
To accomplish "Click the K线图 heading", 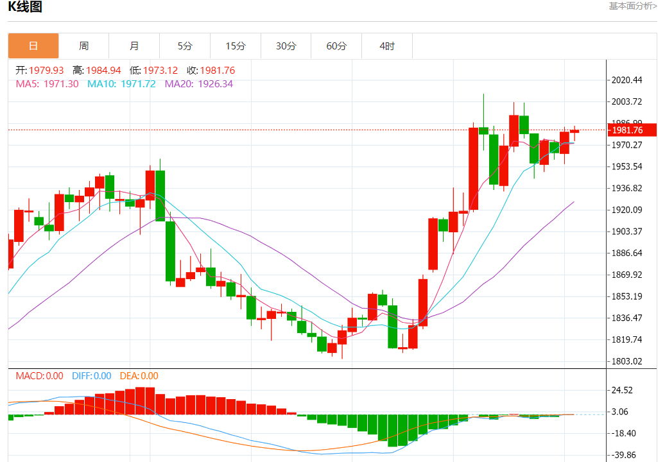I will [x=25, y=6].
